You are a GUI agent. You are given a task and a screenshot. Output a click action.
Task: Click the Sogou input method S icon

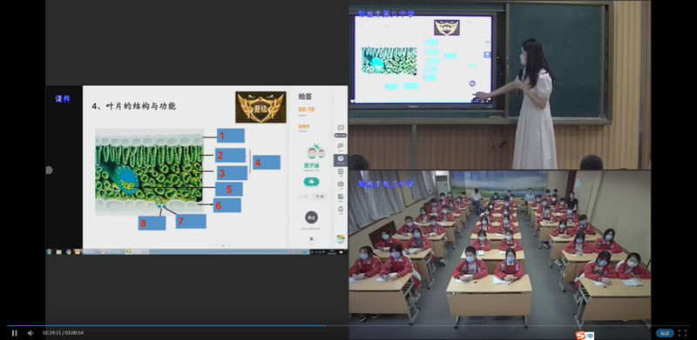(580, 336)
